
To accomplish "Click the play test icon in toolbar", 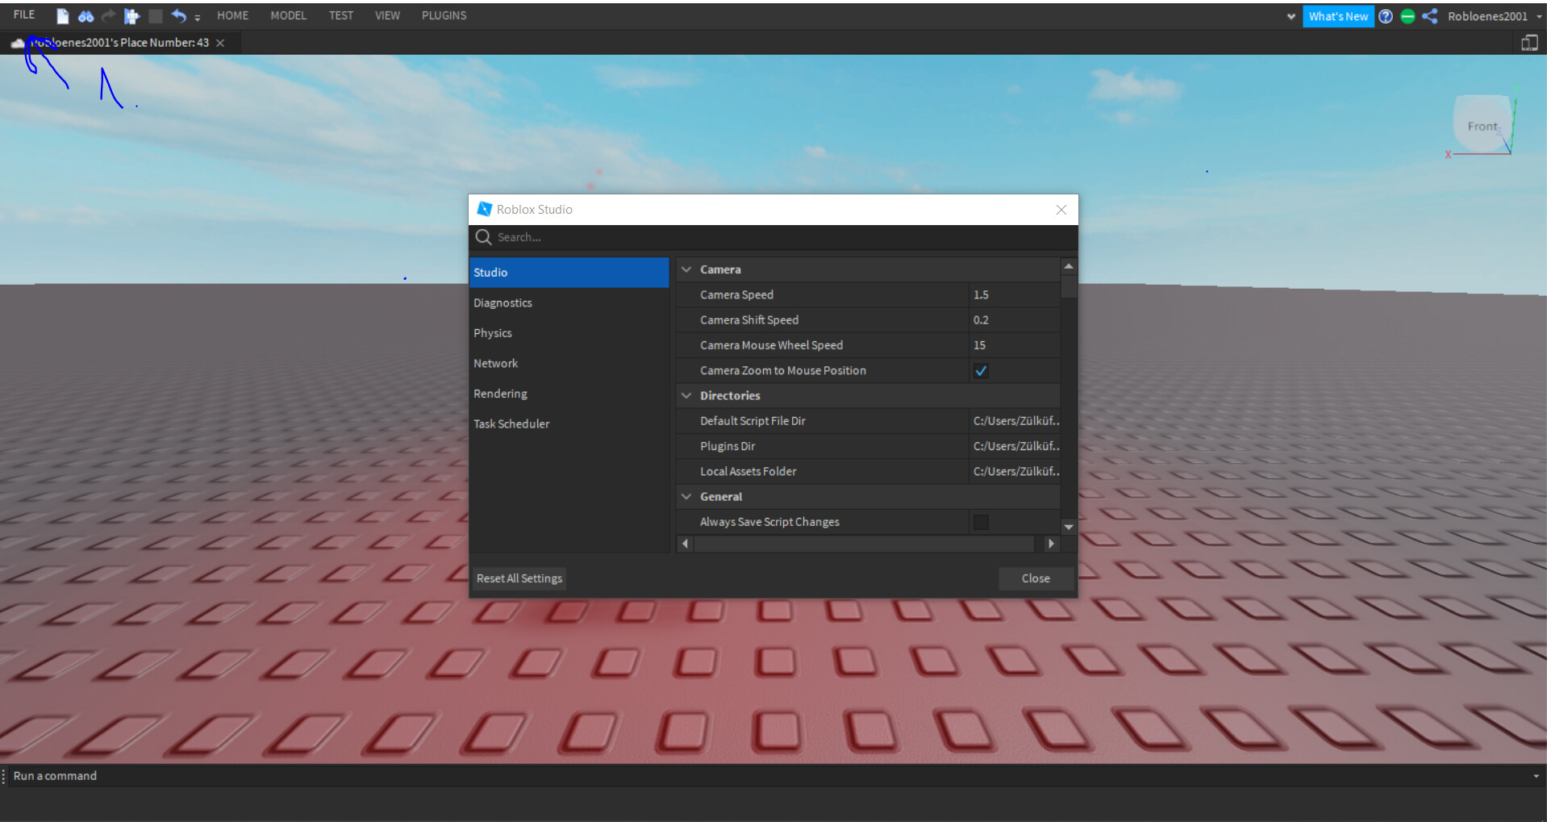I will pos(131,16).
